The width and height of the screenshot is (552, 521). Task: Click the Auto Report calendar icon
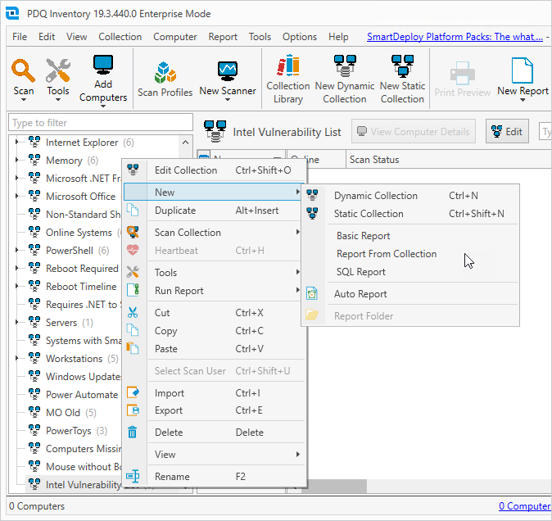312,293
